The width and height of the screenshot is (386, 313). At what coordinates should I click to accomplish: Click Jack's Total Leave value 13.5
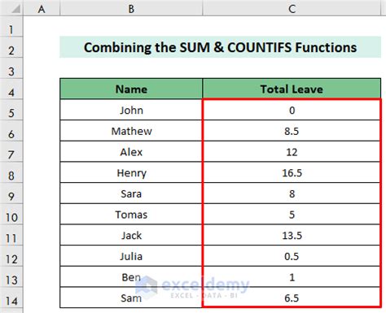pyautogui.click(x=292, y=235)
